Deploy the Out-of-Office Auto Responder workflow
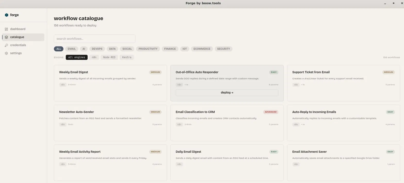404x183 pixels. click(227, 93)
